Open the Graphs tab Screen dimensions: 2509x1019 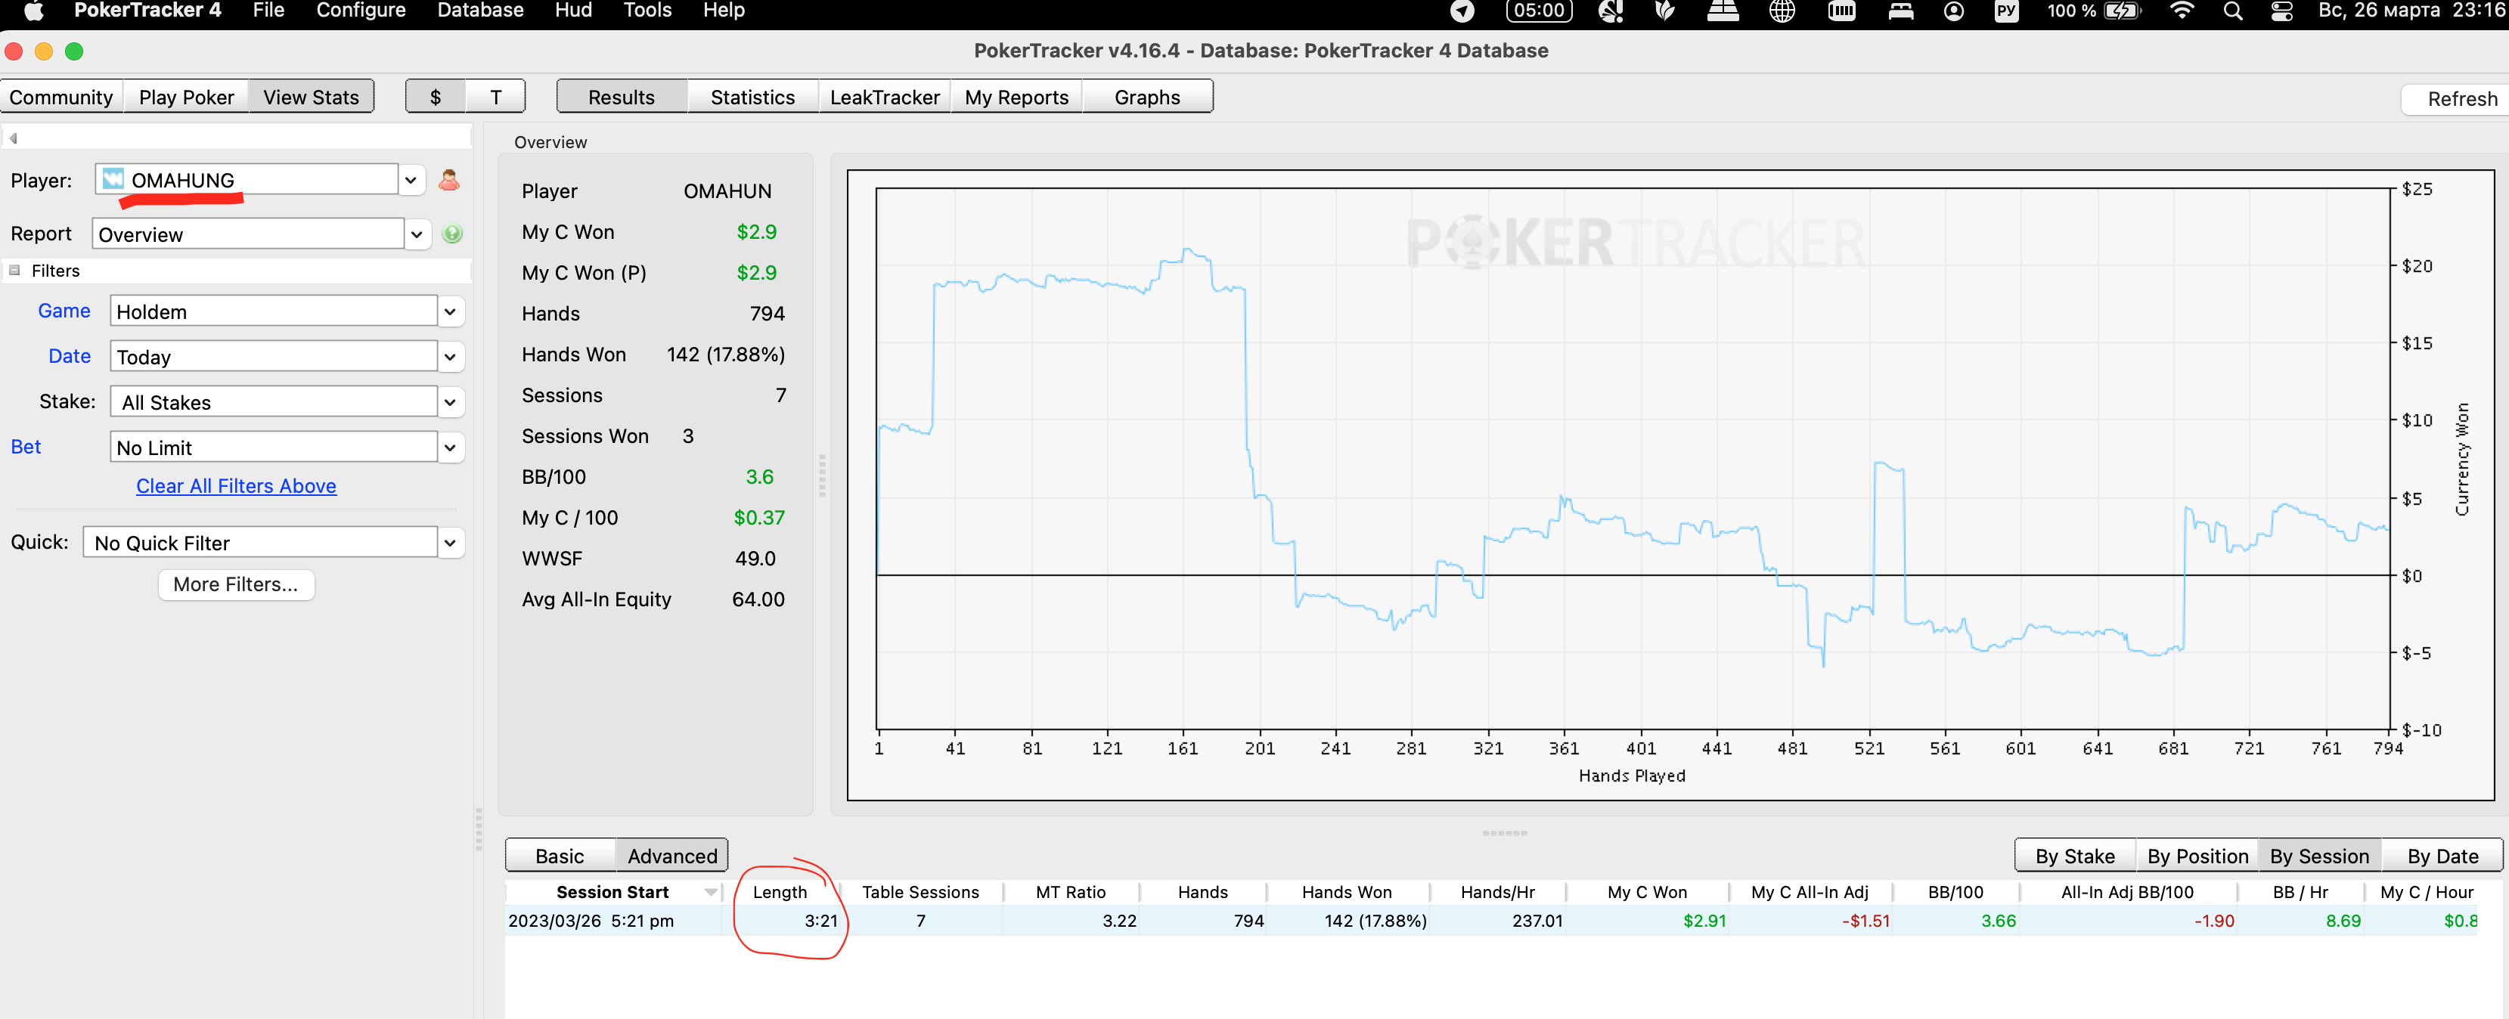coord(1147,96)
